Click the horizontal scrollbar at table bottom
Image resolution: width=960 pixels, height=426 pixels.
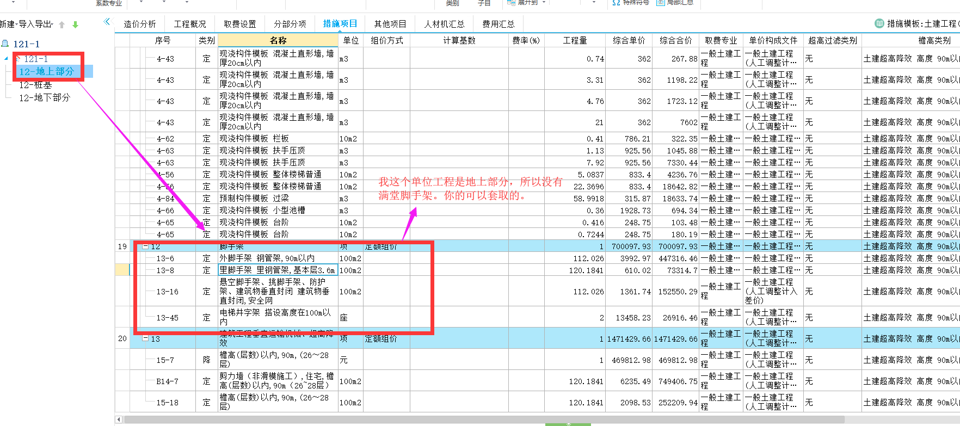[x=484, y=419]
